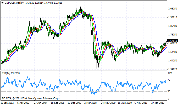Select the 13 Jan 2002 date label
This screenshot has height=105, width=178.
[x=7, y=103]
